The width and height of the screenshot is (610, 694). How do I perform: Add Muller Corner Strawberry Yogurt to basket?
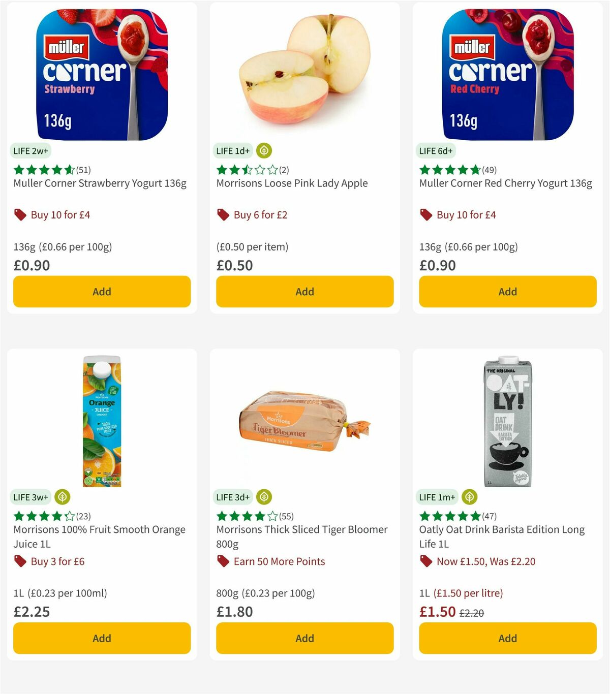(x=102, y=292)
